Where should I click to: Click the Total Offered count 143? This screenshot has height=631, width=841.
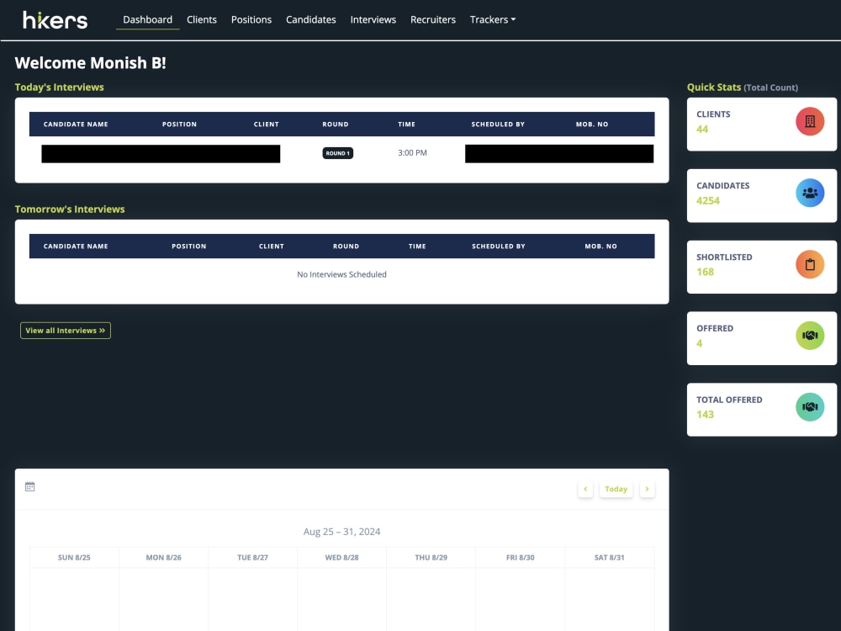click(706, 415)
